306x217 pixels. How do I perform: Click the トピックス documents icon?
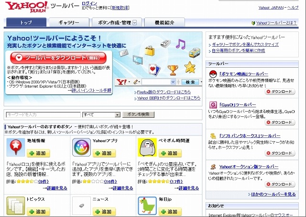point(16,206)
